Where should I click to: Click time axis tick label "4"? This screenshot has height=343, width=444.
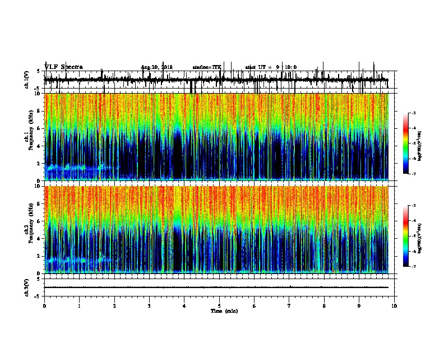click(184, 306)
